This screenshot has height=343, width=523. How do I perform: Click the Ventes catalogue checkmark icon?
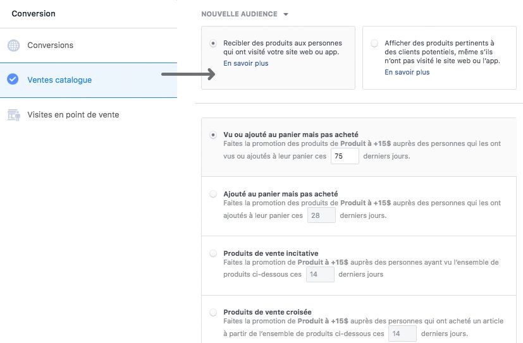click(x=13, y=80)
